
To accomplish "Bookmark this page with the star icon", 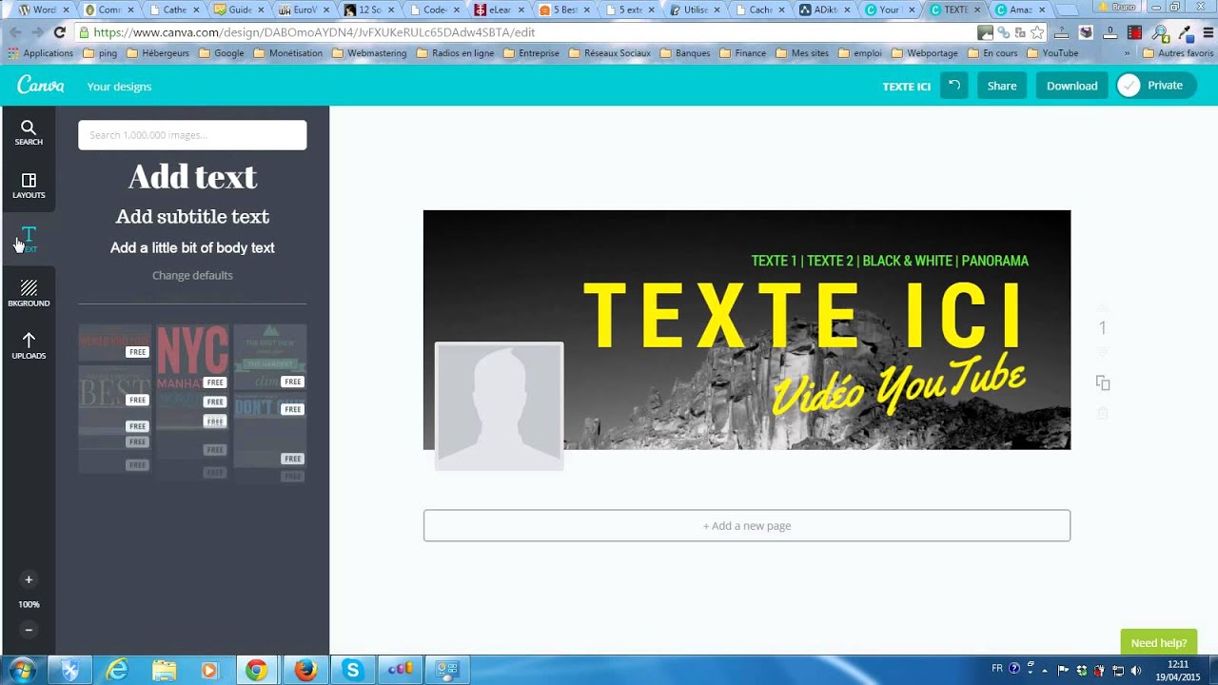I will (x=1037, y=32).
